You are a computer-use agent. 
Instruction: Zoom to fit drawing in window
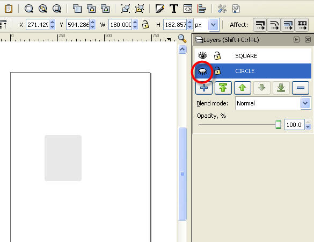[43, 9]
